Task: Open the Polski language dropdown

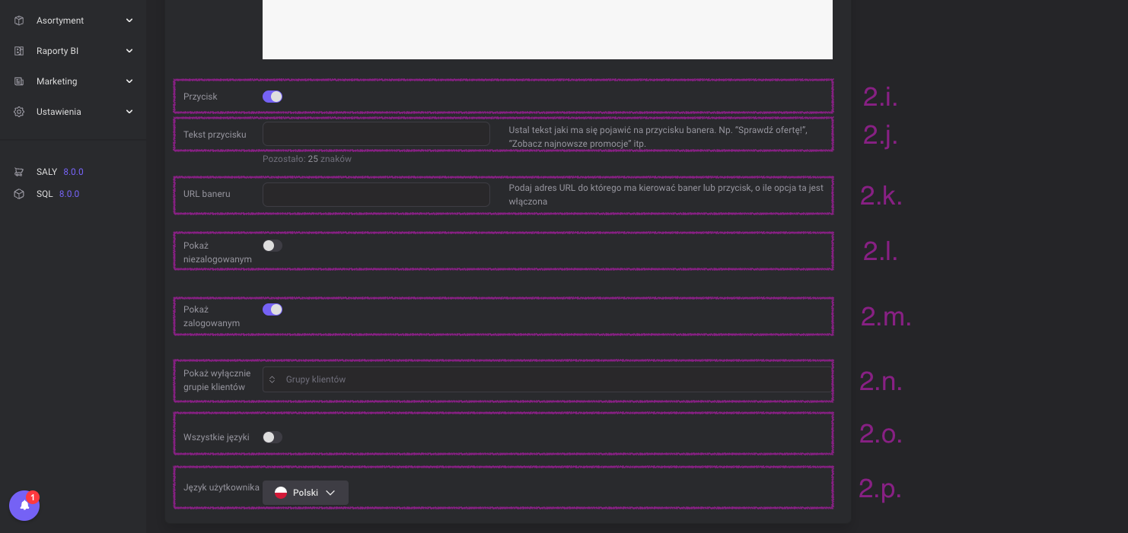Action: (306, 493)
